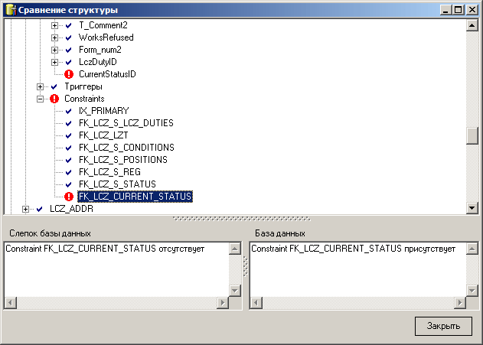The height and width of the screenshot is (345, 483).
Task: Click checkmark icon beside LczDutyID
Action: 69,62
